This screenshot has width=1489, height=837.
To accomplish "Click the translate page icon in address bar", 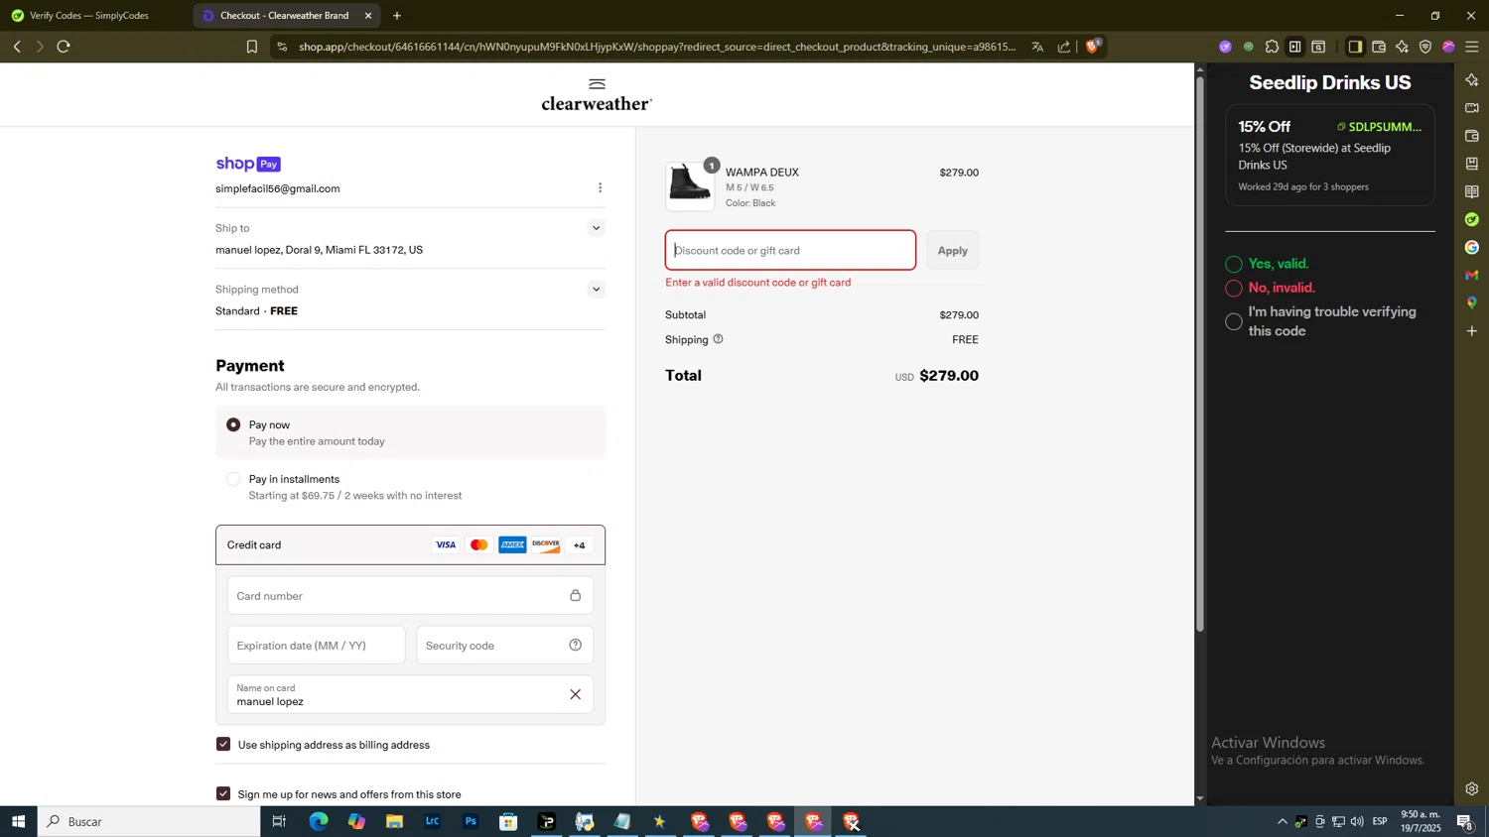I will [x=1037, y=47].
